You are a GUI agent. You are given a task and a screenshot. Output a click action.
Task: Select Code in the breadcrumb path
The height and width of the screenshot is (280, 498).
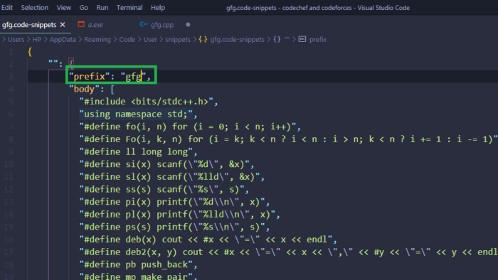(127, 39)
